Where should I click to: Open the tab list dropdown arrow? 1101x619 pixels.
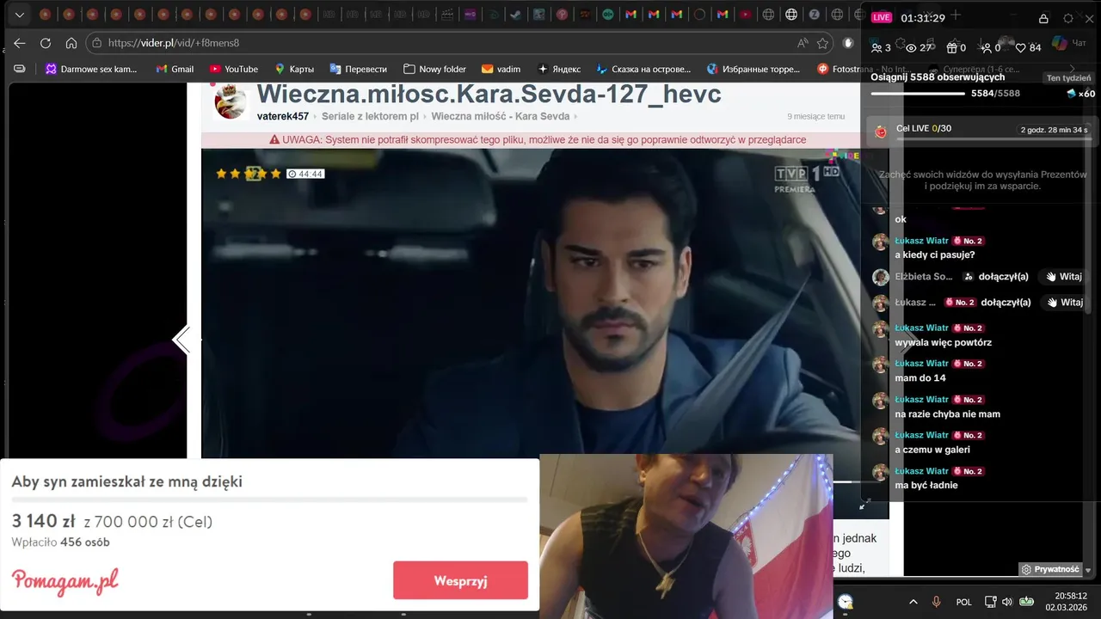(x=20, y=15)
